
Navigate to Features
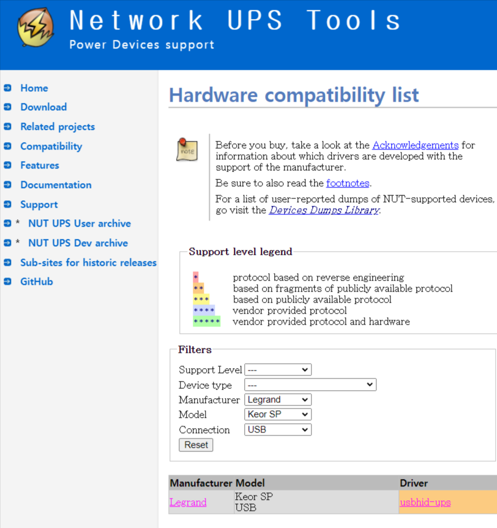click(40, 165)
